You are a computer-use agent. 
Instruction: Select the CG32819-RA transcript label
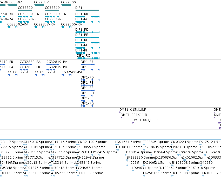[55, 14]
